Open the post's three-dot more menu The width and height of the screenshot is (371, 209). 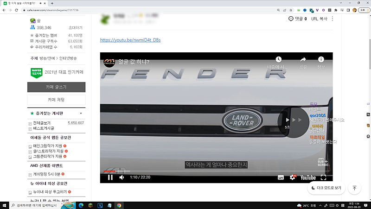(x=333, y=19)
